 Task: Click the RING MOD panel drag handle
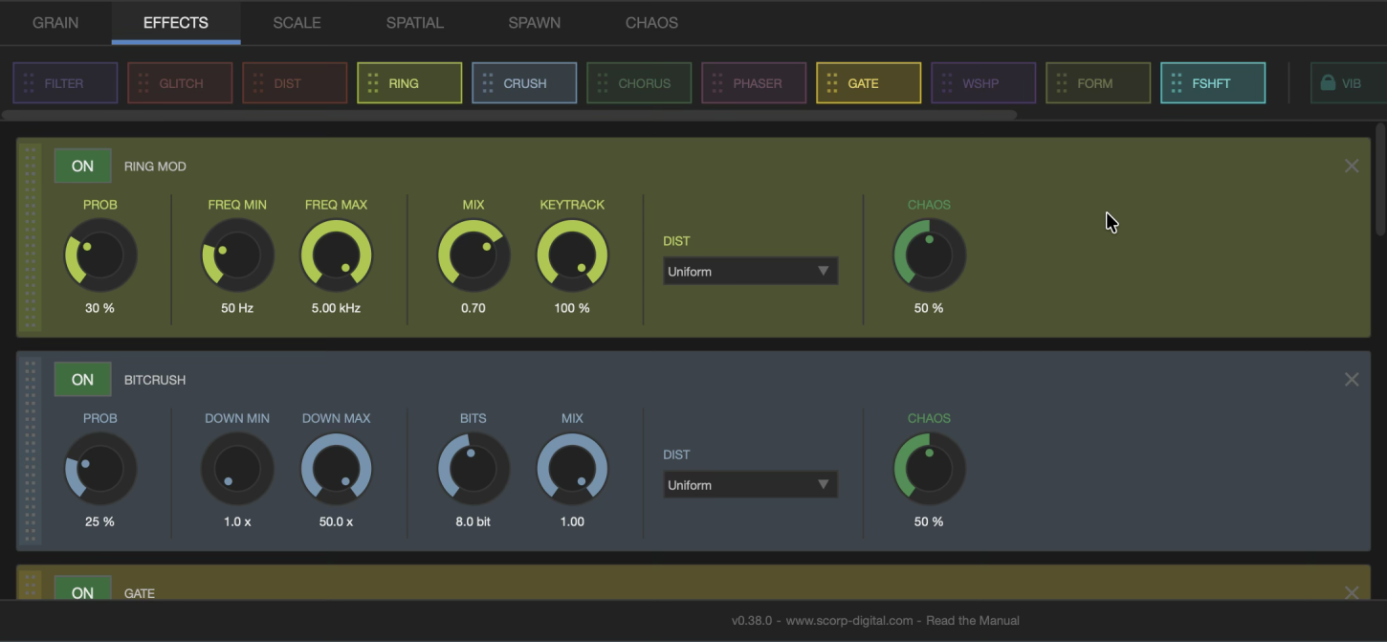pyautogui.click(x=30, y=237)
